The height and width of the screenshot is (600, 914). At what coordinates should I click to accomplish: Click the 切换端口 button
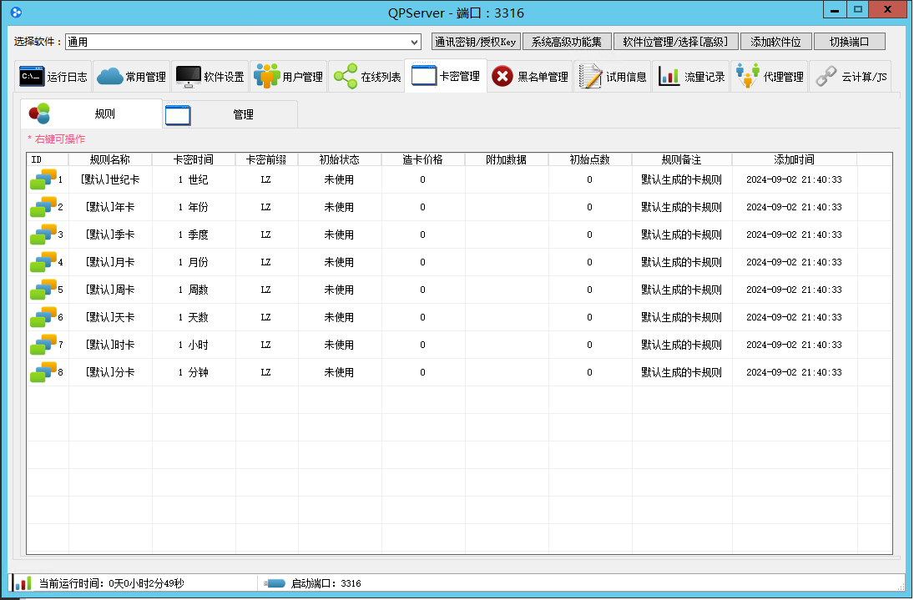coord(849,43)
